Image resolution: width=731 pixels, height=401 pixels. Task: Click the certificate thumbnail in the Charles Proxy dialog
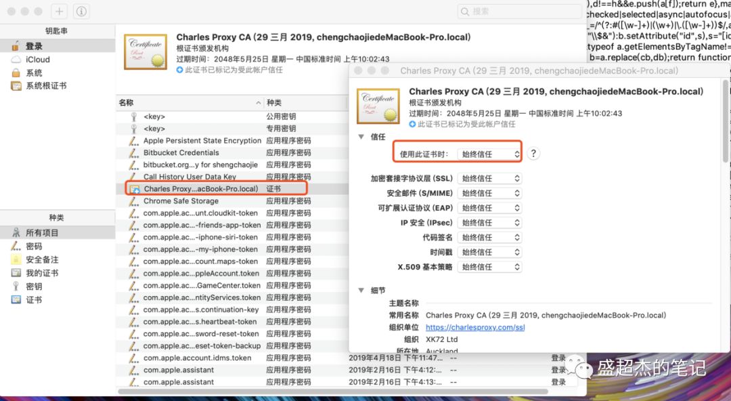coord(378,106)
